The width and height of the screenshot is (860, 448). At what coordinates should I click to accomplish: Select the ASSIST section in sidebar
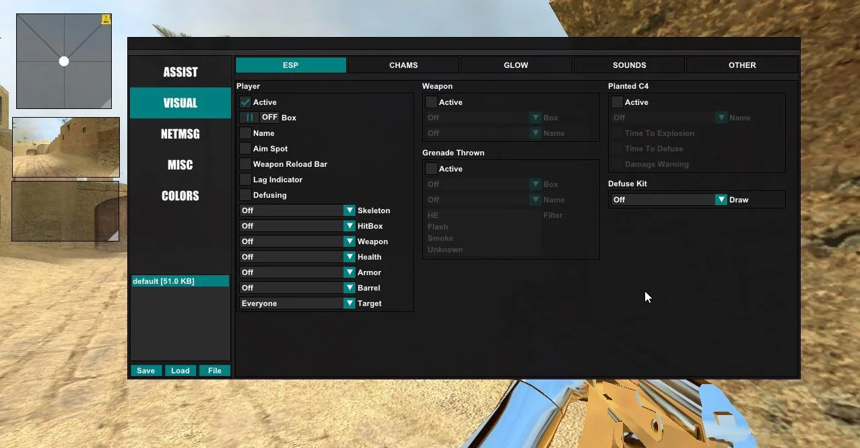[x=180, y=72]
